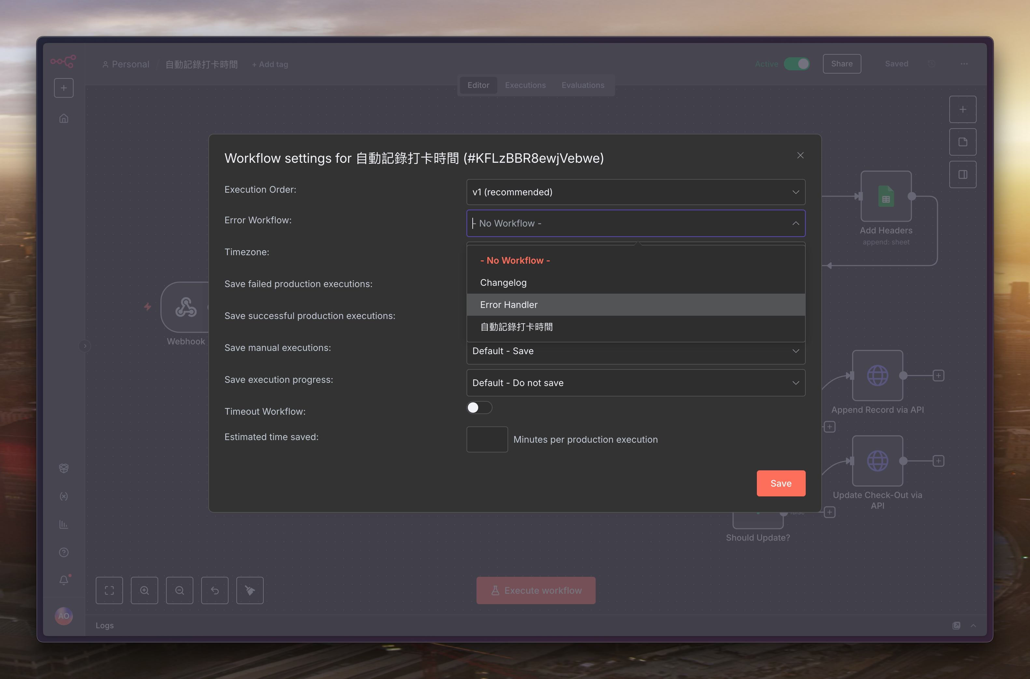This screenshot has height=679, width=1030.
Task: Expand the Execution Order dropdown
Action: click(635, 192)
